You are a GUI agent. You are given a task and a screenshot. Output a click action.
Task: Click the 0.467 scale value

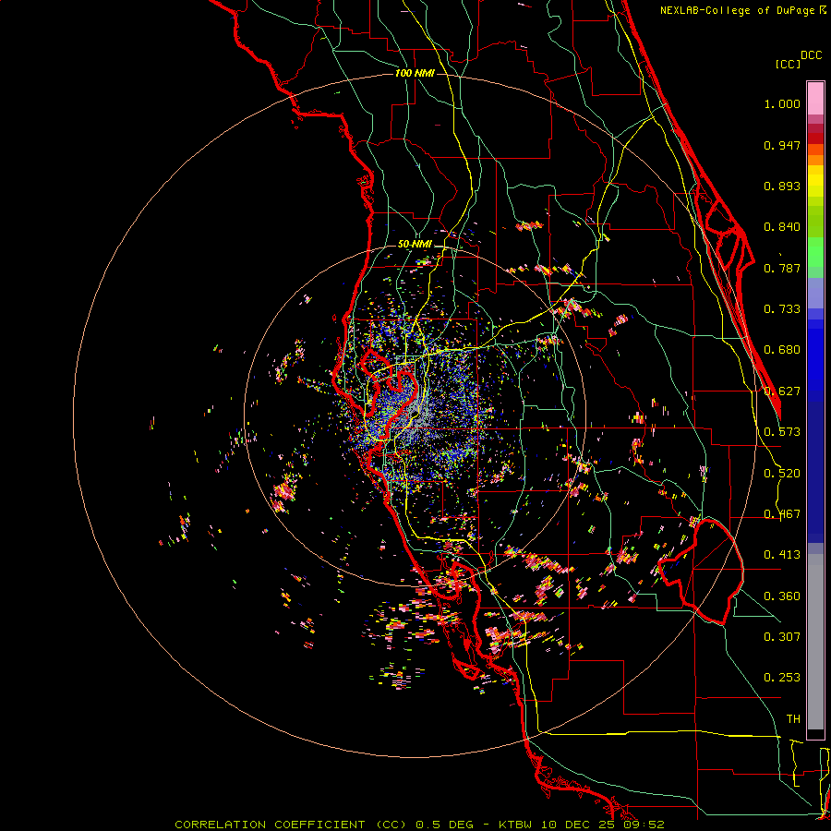tap(781, 514)
